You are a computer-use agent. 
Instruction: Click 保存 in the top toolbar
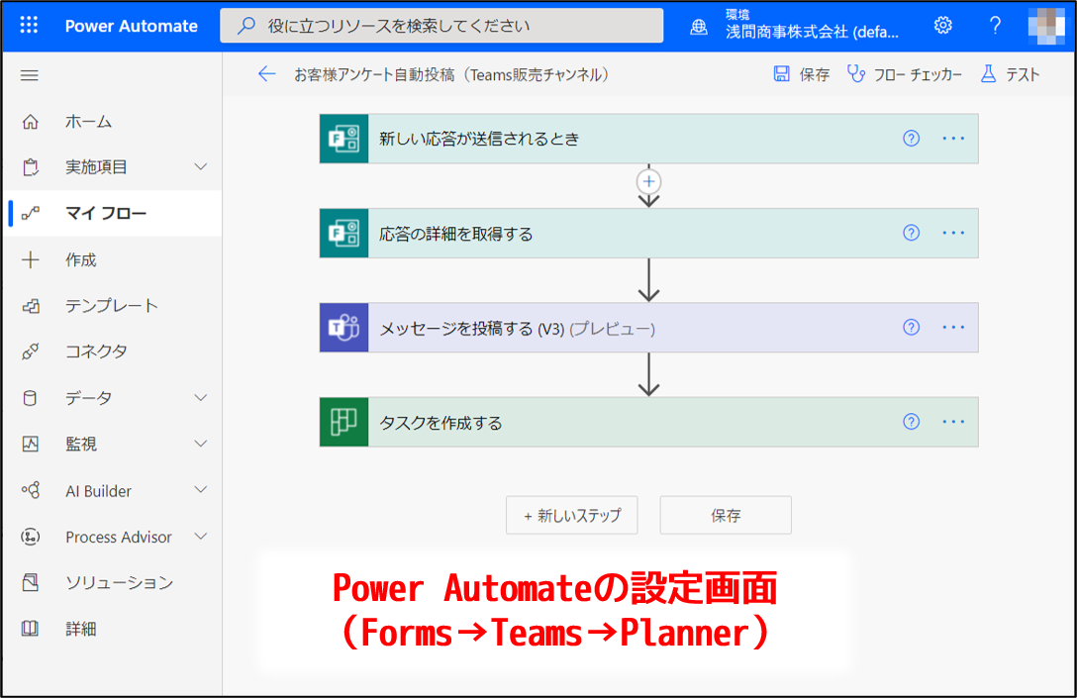[802, 74]
